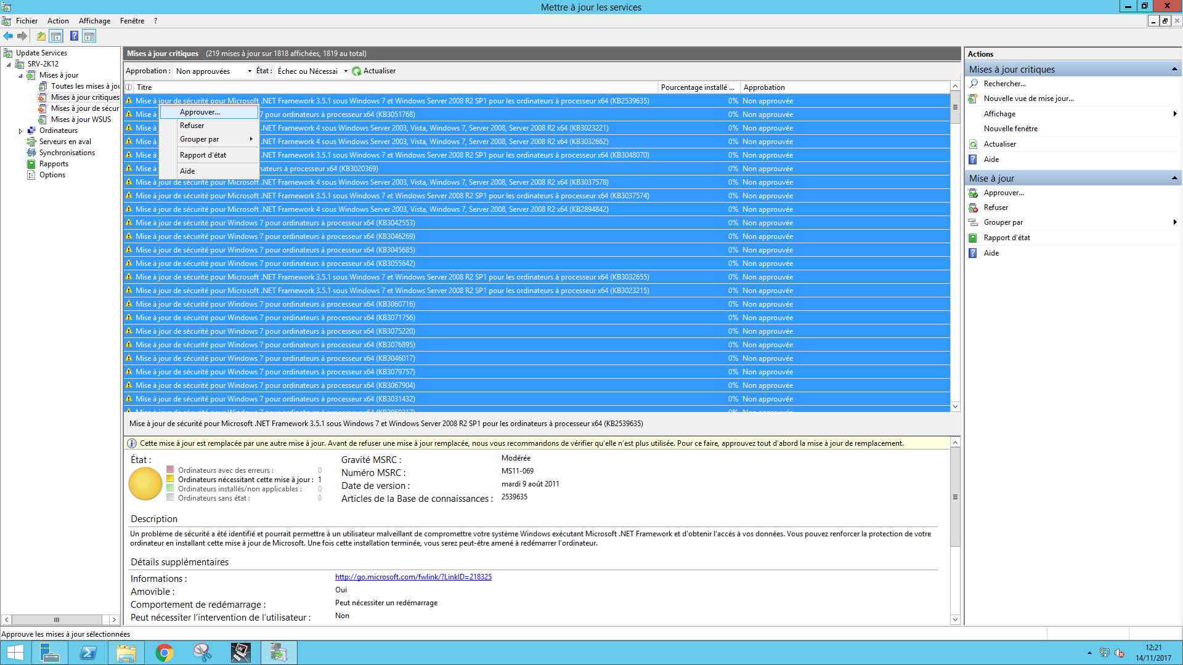The image size is (1183, 665).
Task: Click the console tree horizontal scrollbar right arrow
Action: [114, 620]
